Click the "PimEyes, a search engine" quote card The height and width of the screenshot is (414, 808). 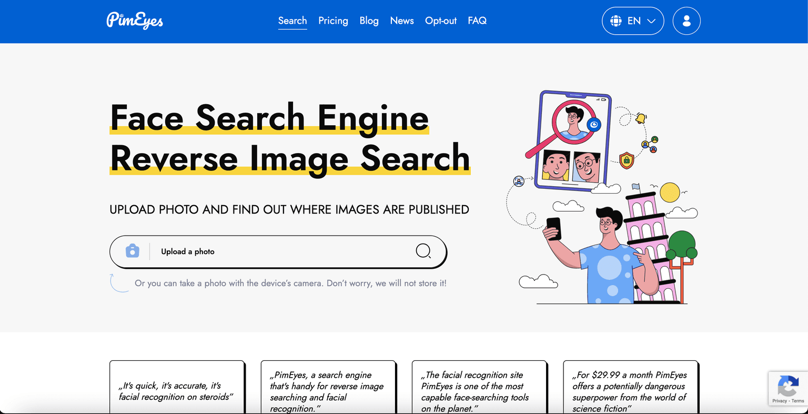click(x=328, y=387)
